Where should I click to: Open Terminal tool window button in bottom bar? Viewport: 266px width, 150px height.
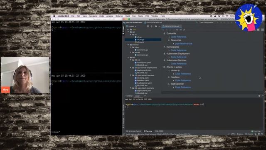click(148, 131)
